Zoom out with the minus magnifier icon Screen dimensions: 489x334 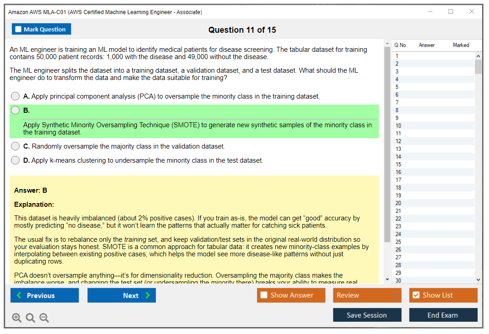coord(44,318)
